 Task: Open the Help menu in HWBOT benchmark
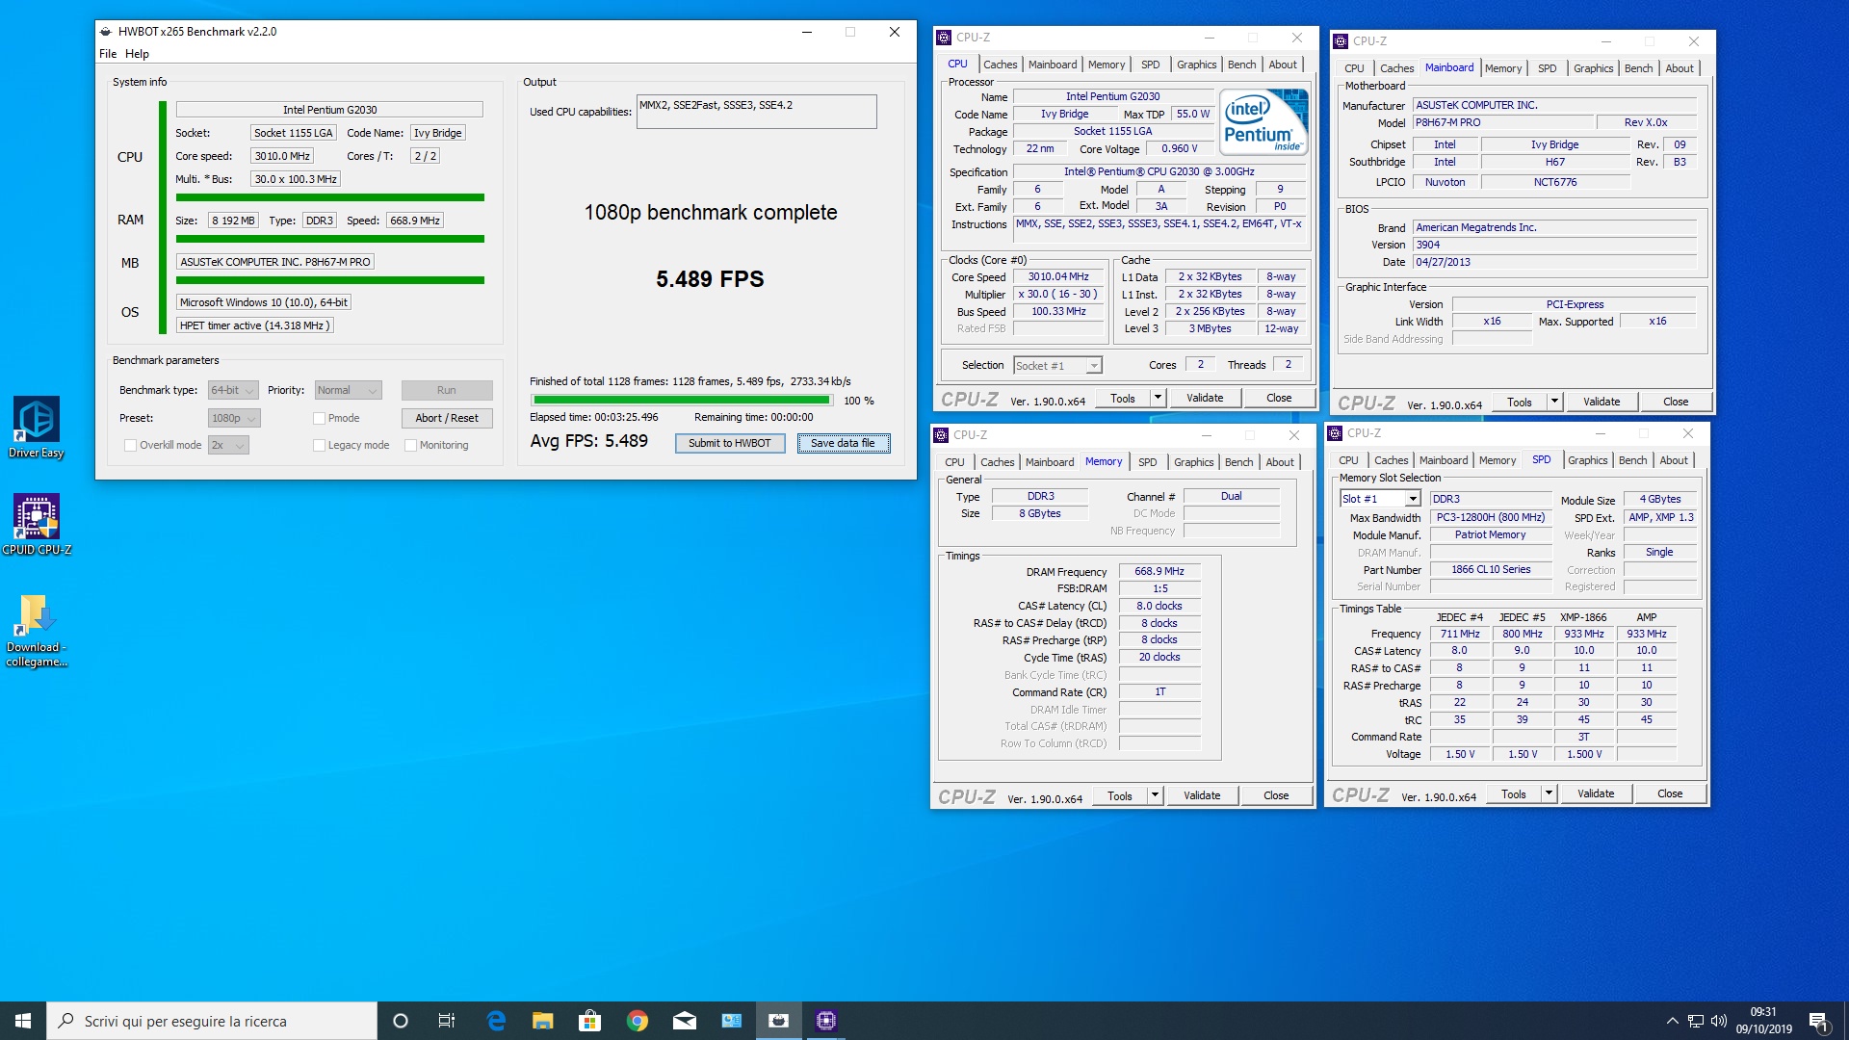tap(137, 54)
